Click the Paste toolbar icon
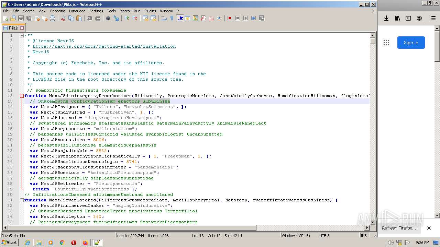The image size is (440, 247). coord(79,18)
